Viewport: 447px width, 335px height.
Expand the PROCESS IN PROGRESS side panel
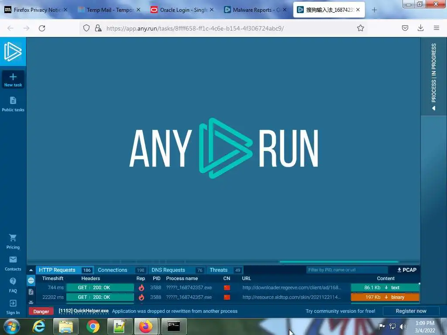click(x=433, y=76)
